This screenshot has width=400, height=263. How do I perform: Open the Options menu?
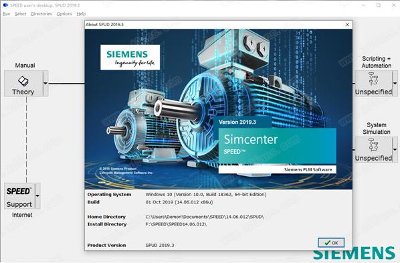(64, 14)
